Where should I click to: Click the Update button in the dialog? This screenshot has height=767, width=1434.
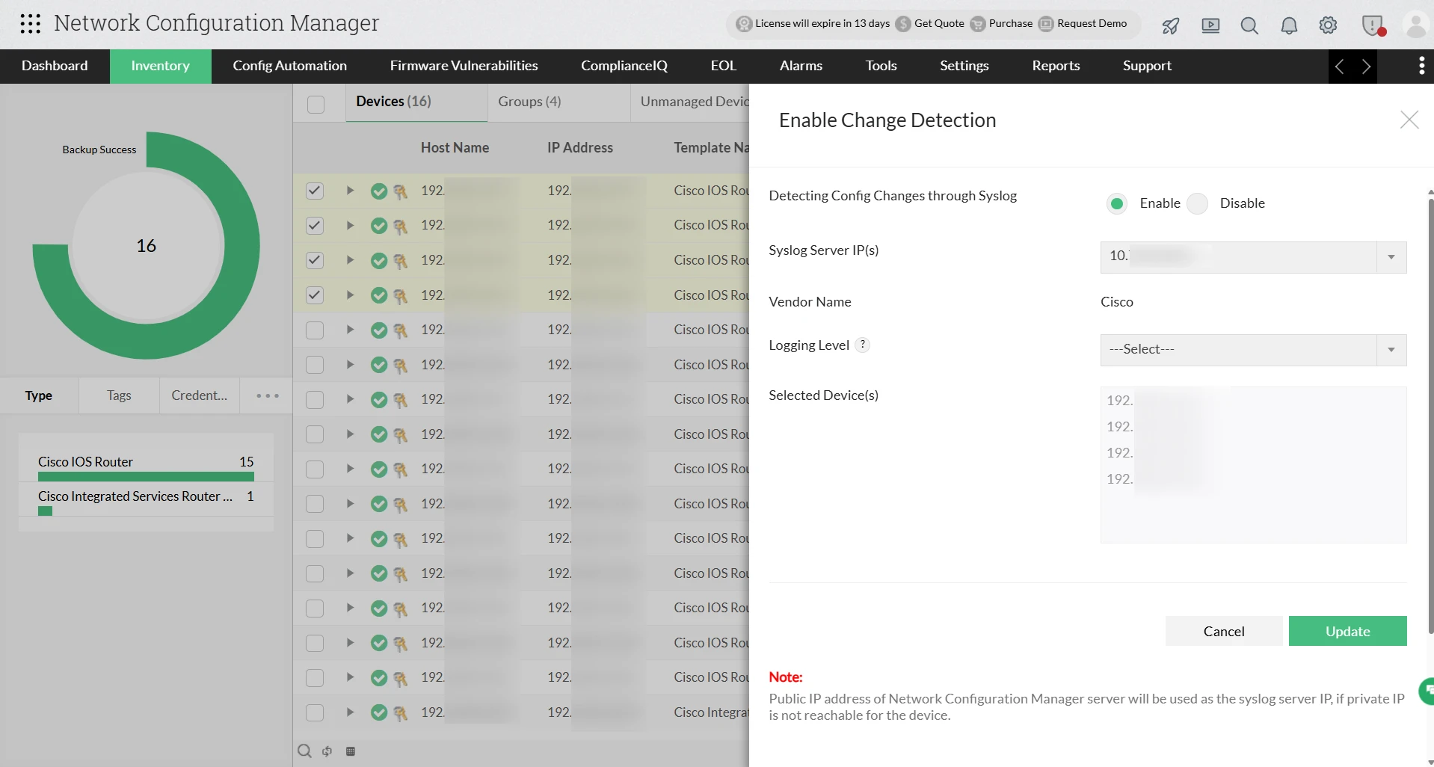(1347, 631)
